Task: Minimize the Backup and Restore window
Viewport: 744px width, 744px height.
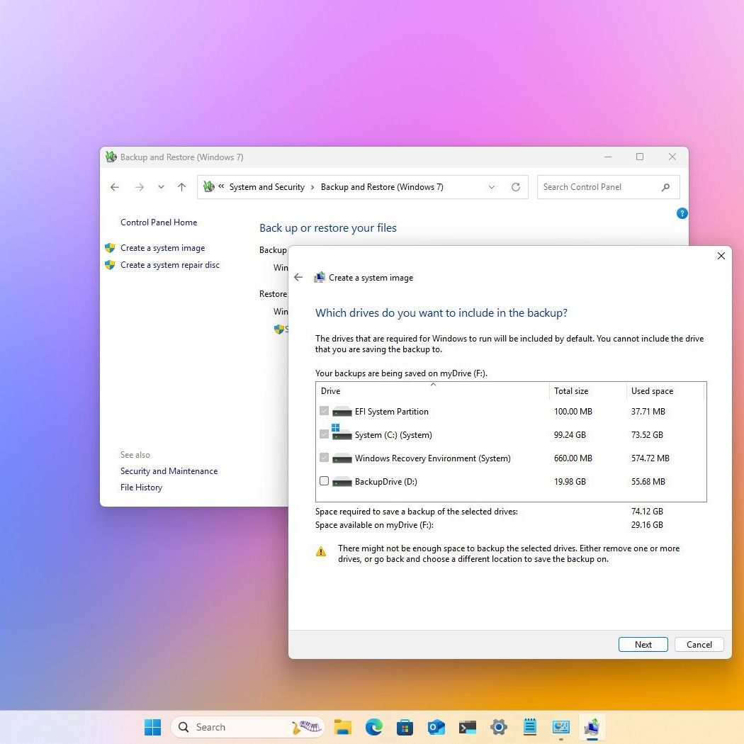Action: [x=608, y=157]
